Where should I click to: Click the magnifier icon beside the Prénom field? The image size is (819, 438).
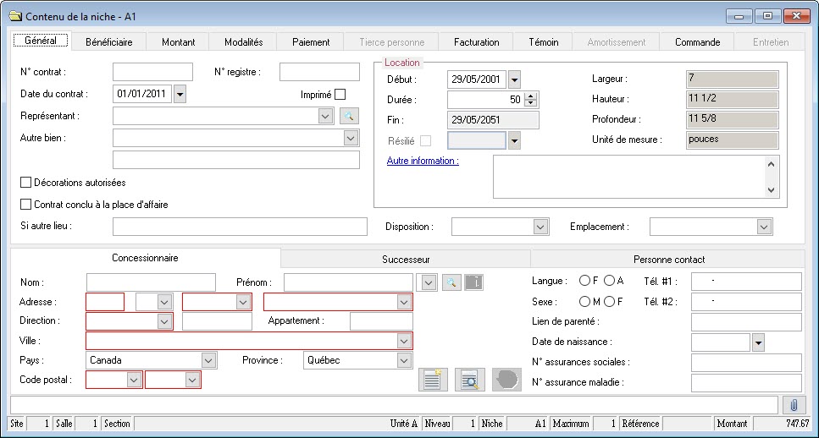click(x=453, y=282)
